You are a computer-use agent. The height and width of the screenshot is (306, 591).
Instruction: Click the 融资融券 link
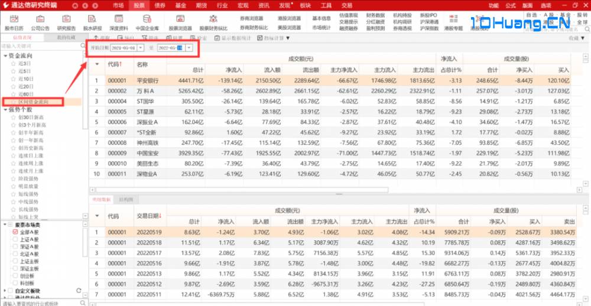pos(349,28)
